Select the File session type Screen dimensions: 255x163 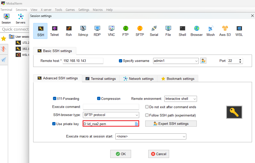click(x=168, y=31)
